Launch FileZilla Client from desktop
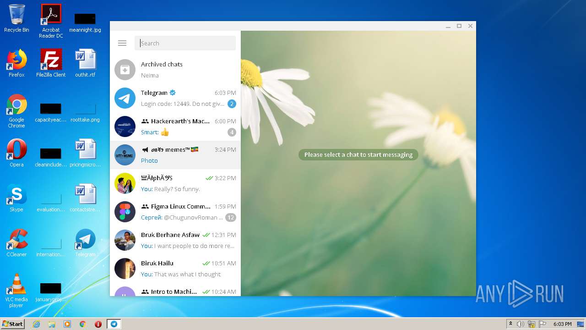This screenshot has width=586, height=330. pyautogui.click(x=51, y=63)
